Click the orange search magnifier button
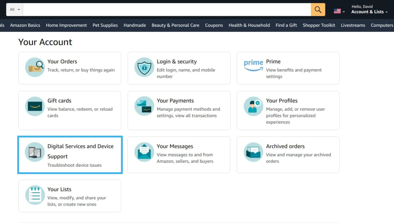 318,10
